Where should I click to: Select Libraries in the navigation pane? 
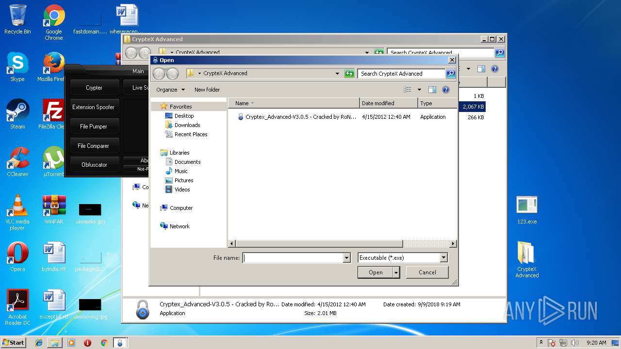175,153
